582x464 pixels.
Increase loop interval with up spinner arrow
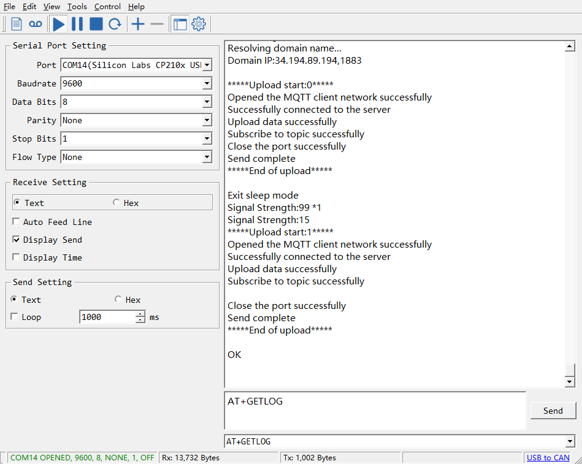coord(140,314)
